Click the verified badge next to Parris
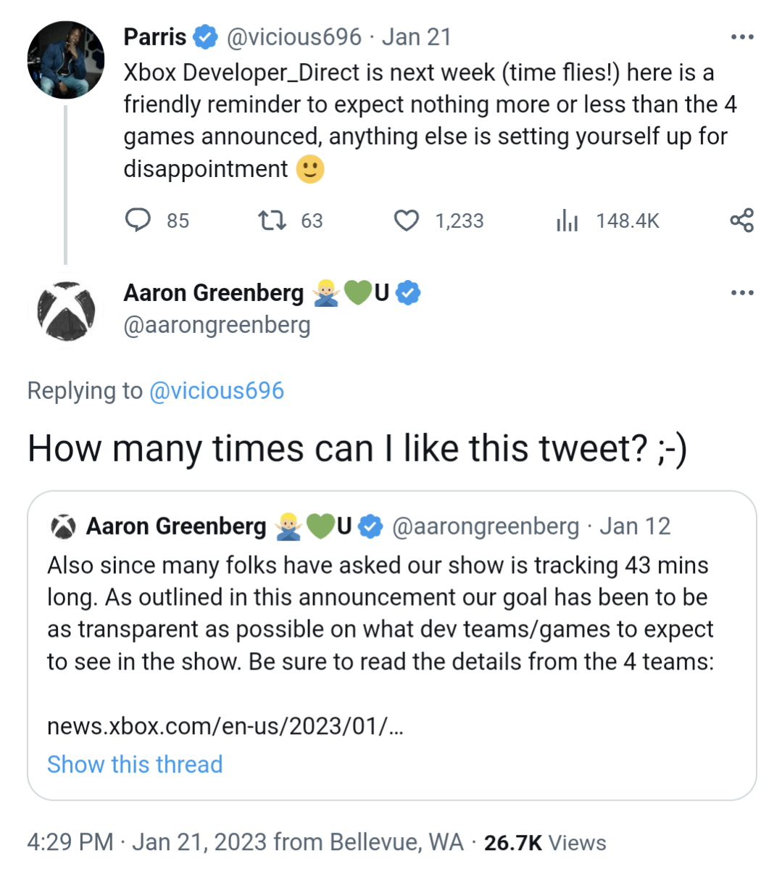782x877 pixels. pos(206,37)
